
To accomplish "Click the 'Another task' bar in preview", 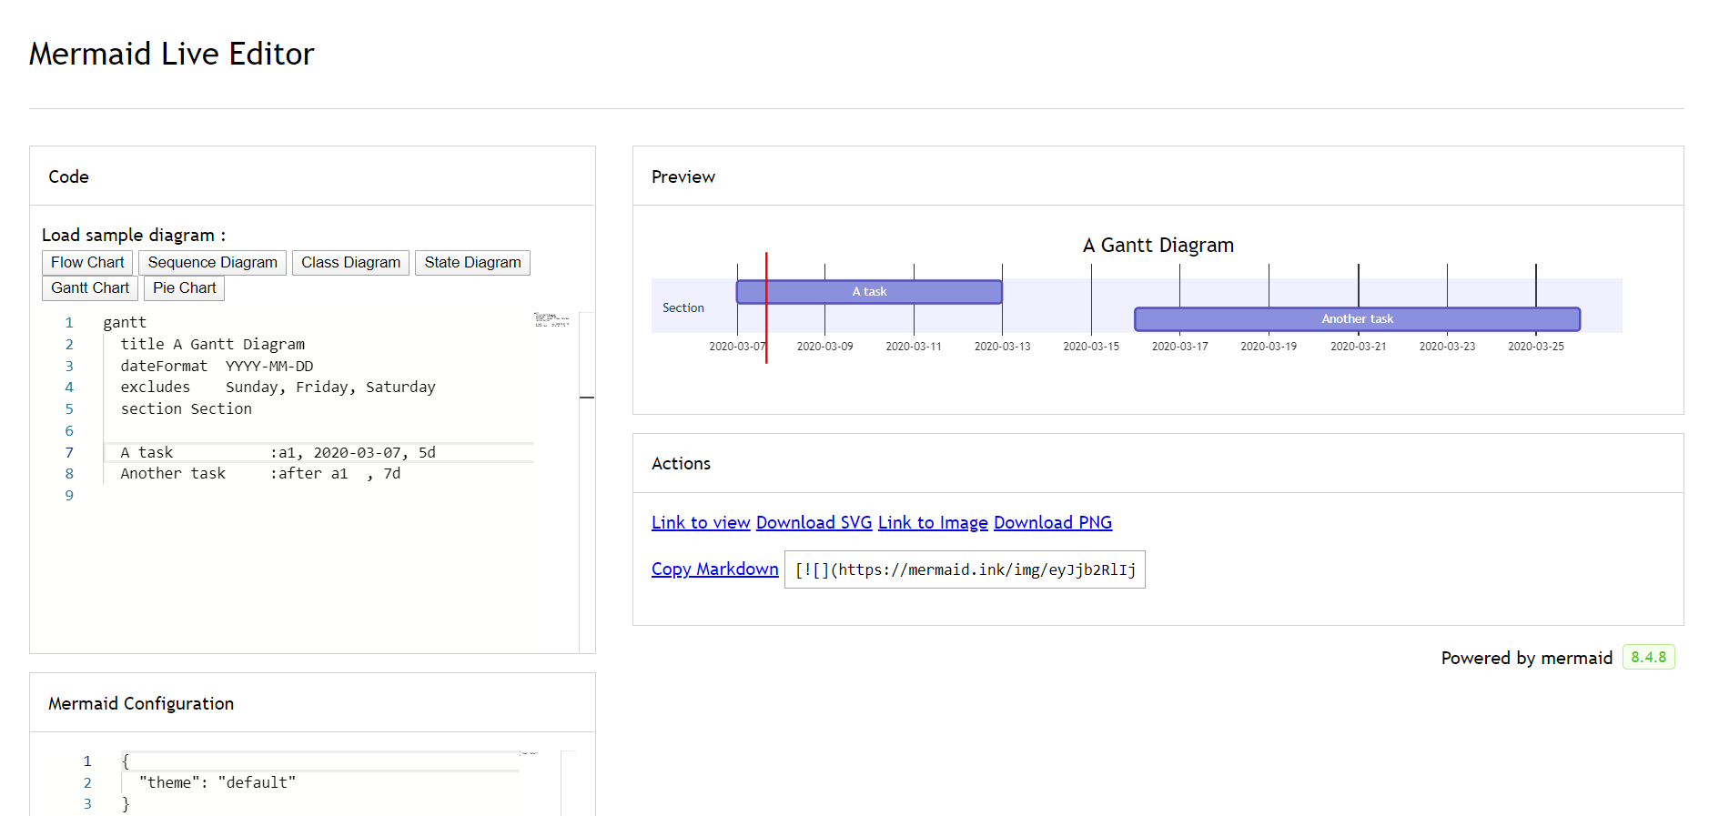I will tap(1357, 319).
